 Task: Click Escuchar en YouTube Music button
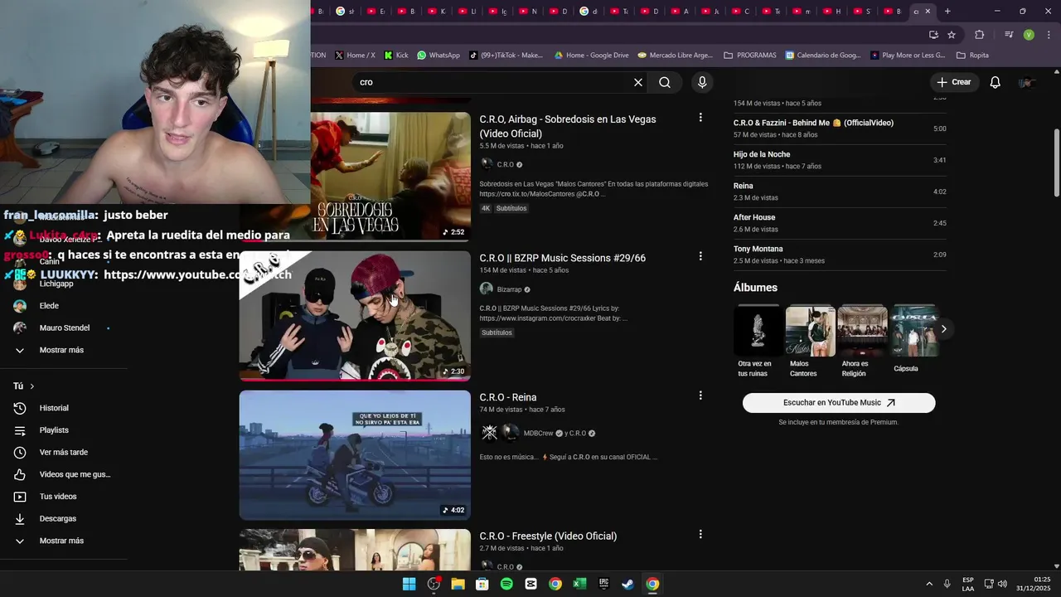pos(839,403)
